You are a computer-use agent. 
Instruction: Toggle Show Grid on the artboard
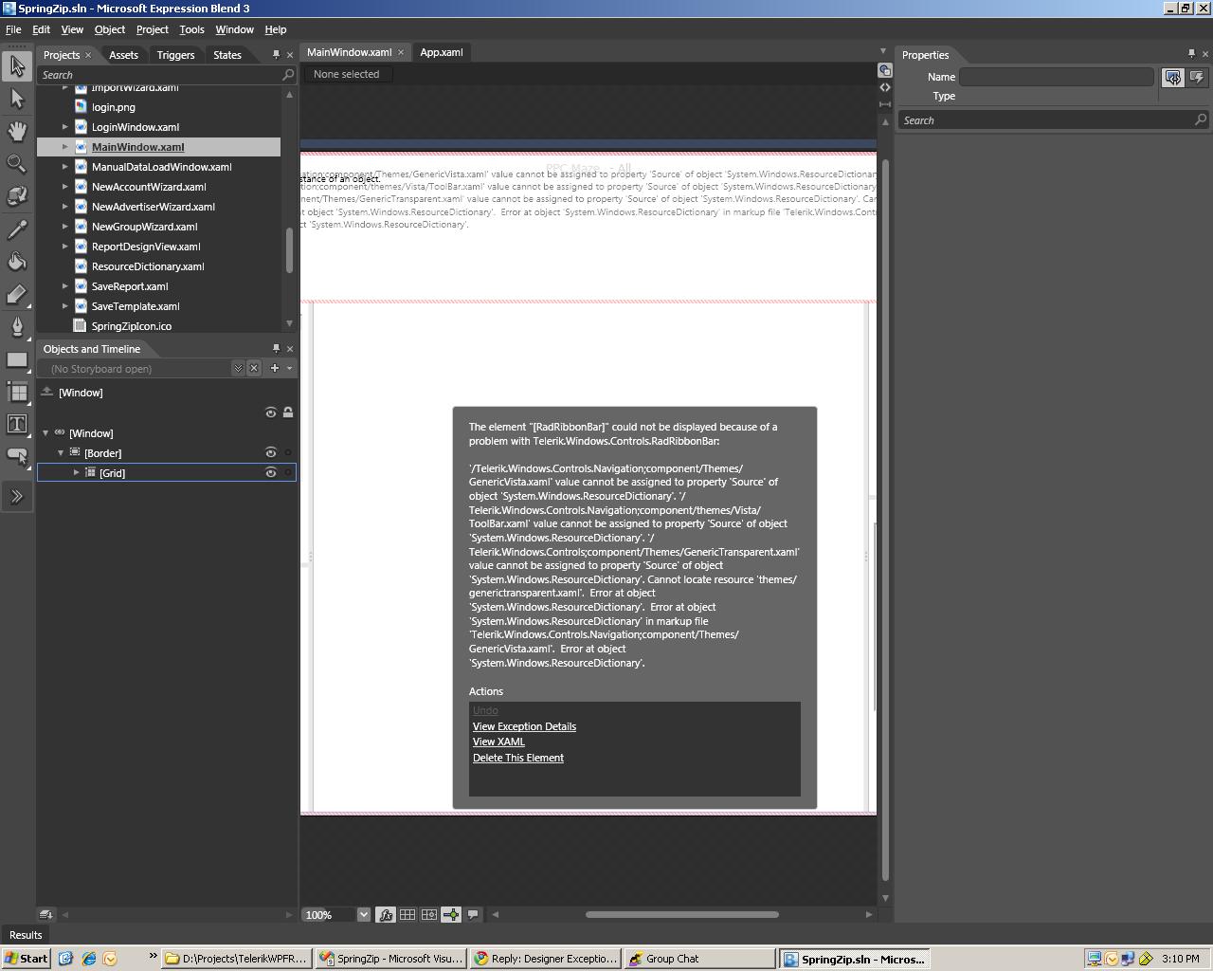click(x=407, y=914)
